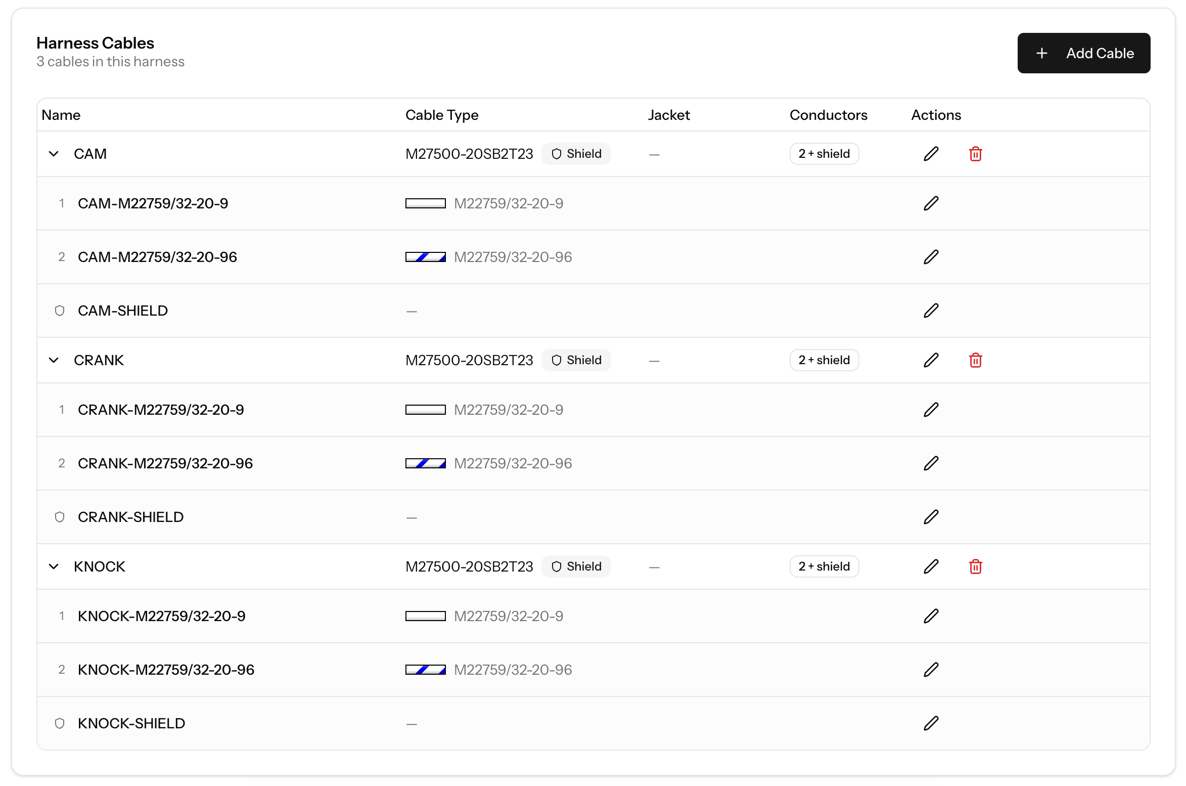Image resolution: width=1186 pixels, height=786 pixels.
Task: Click the Cable Type column header
Action: (x=442, y=115)
